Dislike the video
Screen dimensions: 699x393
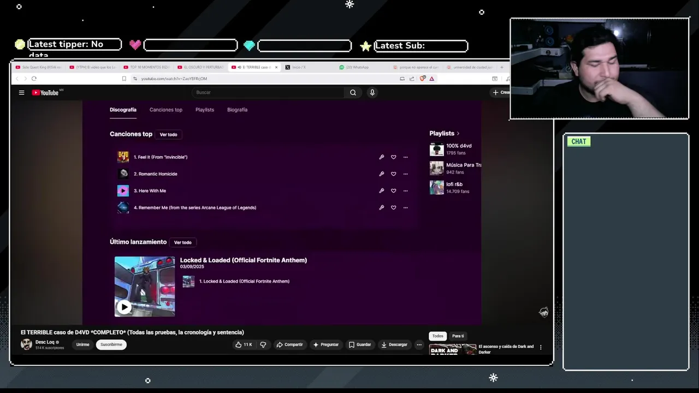[x=263, y=344]
